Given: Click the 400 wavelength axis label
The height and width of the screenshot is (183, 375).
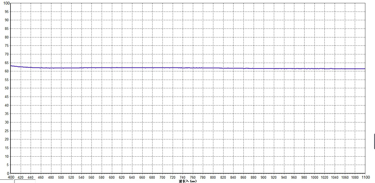Looking at the screenshot, I should click(11, 177).
